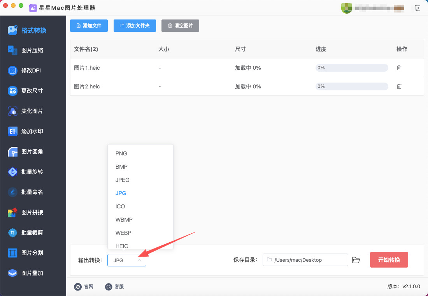Click the 输出转换 label
The image size is (428, 296).
point(90,260)
